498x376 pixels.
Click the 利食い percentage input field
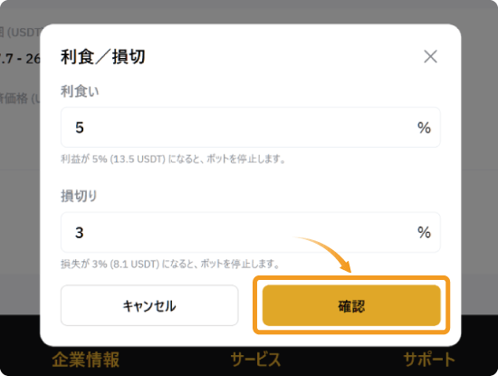[x=250, y=127]
